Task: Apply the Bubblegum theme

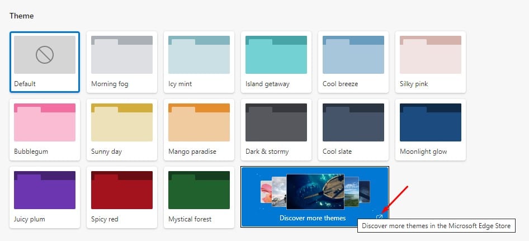Action: 45,130
